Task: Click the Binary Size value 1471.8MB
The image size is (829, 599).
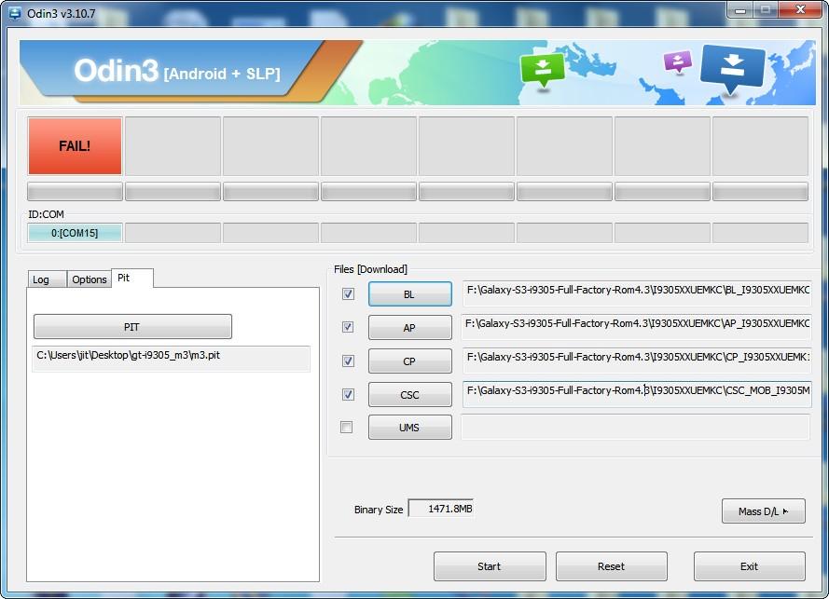Action: pos(441,509)
